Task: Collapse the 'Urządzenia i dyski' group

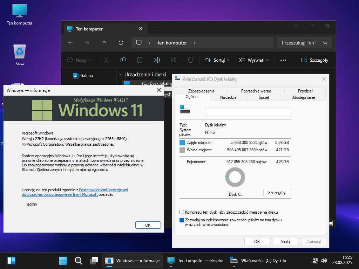Action: (x=121, y=75)
